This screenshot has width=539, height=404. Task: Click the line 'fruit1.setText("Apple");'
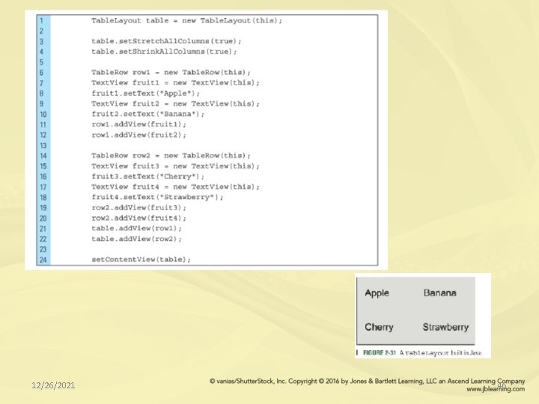[x=145, y=94]
